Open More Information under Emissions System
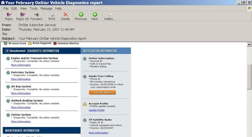The image size is (252, 137). coord(21,79)
